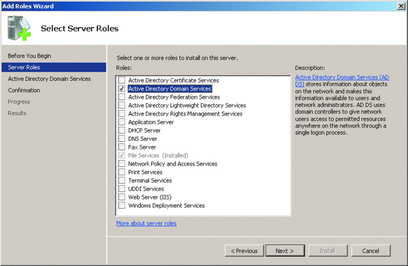408x266 pixels.
Task: Enable Active Directory Lightweight Directory Services checkbox
Action: pos(121,105)
